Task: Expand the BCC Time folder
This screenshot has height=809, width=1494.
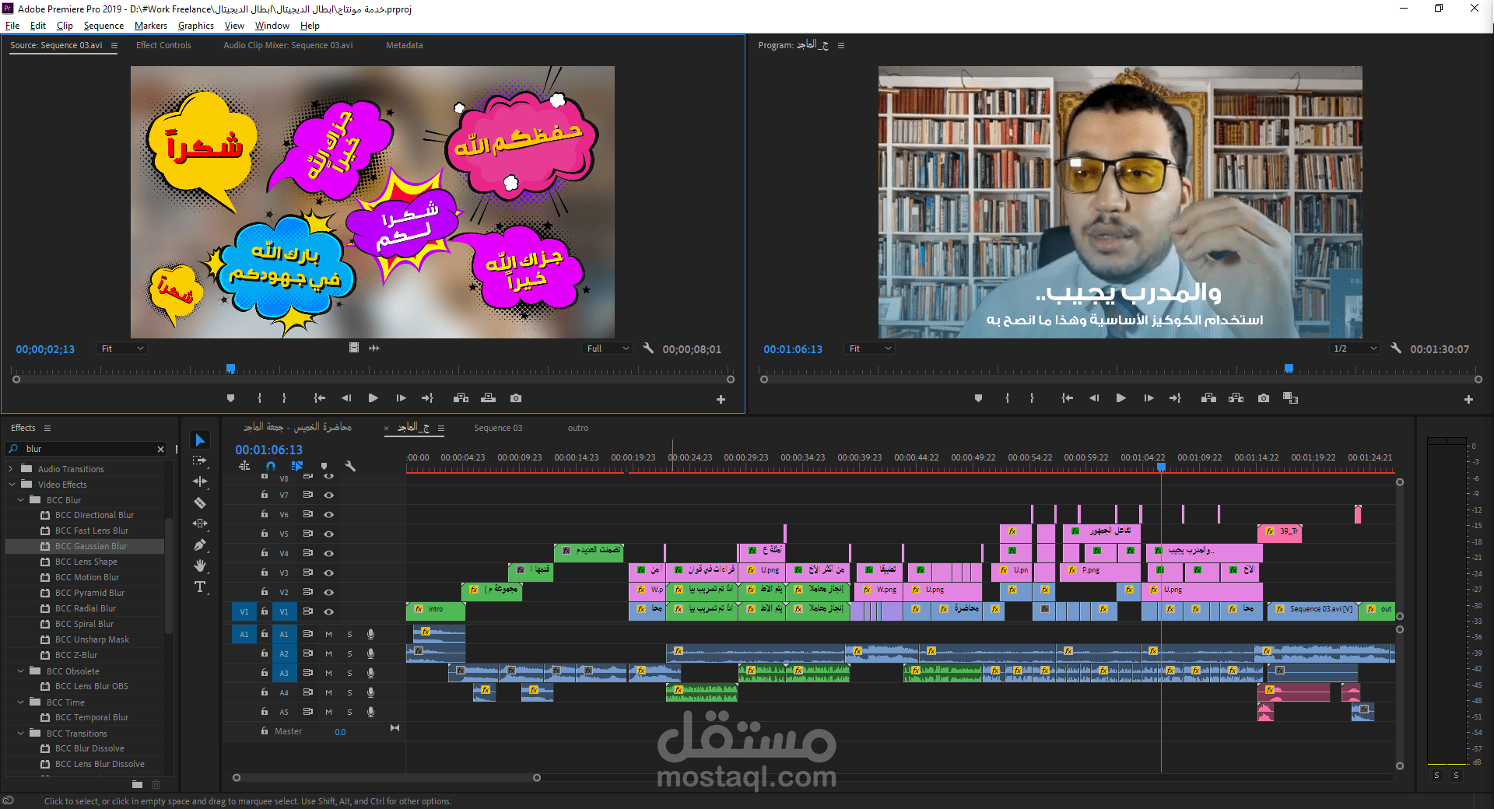Action: [x=22, y=702]
